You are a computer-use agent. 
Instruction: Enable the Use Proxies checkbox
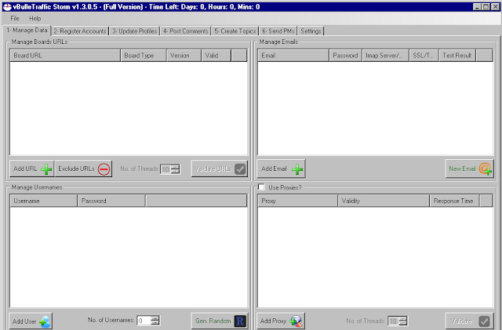[x=261, y=187]
